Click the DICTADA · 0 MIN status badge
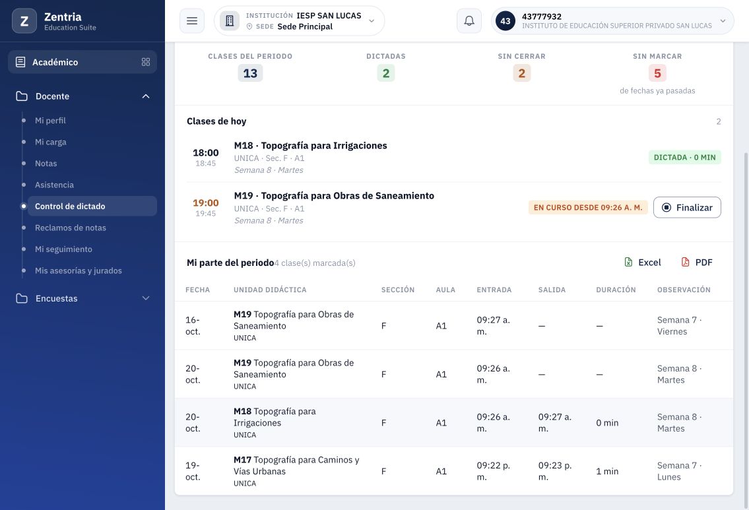The height and width of the screenshot is (510, 749). coord(684,158)
